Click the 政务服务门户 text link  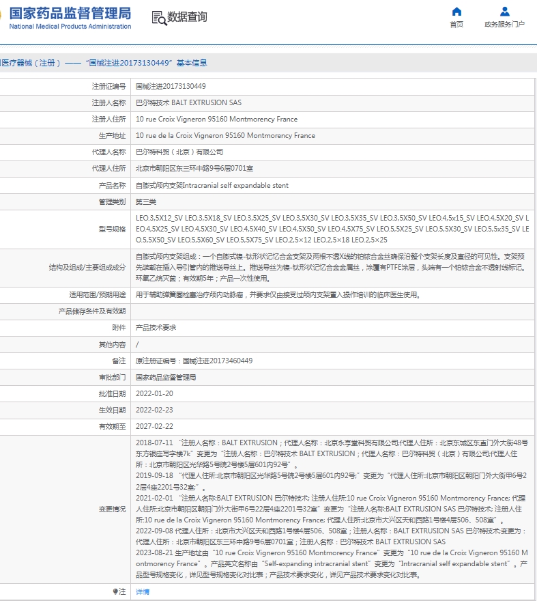[x=504, y=24]
